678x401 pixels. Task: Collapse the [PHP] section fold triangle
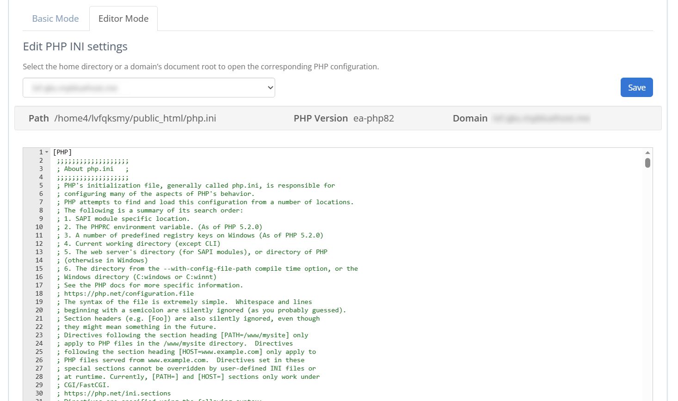48,152
